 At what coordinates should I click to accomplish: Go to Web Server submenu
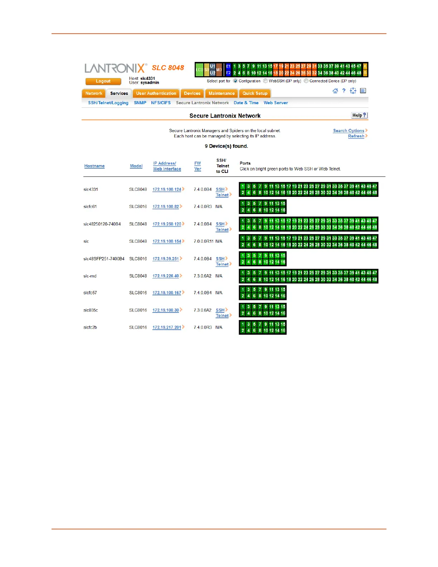[x=276, y=103]
